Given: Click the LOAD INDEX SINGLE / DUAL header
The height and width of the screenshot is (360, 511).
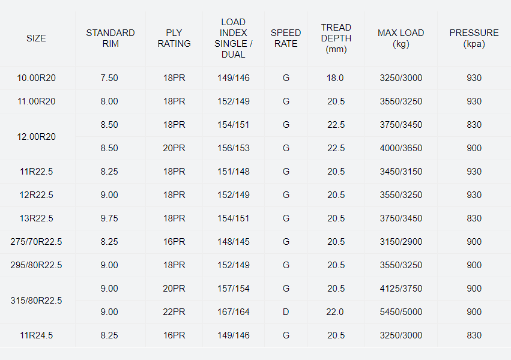Looking at the screenshot, I should pos(234,38).
